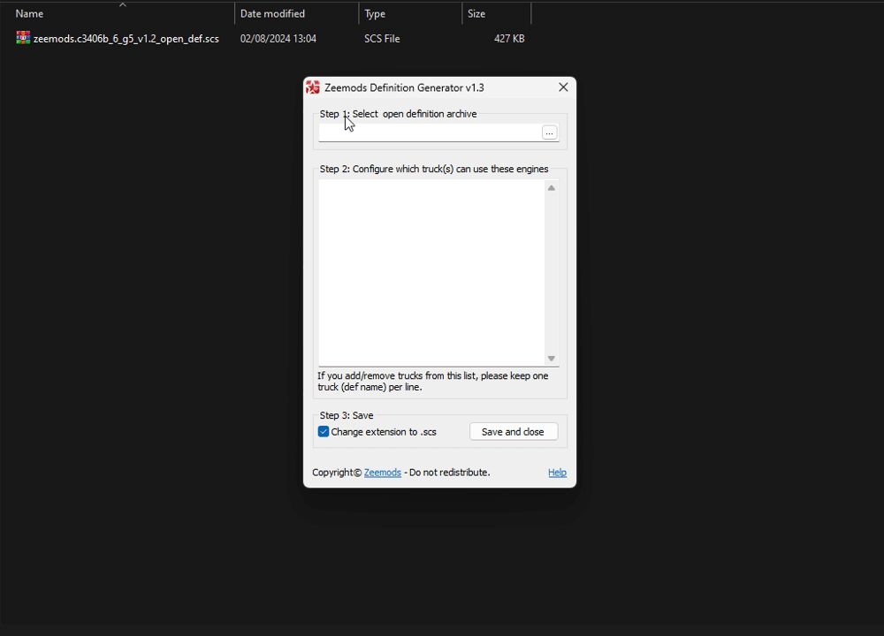Click the sort direction chevron above Name column

click(x=122, y=4)
